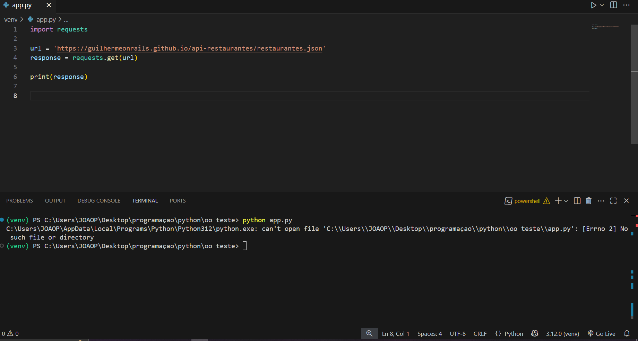Change indentation via Spaces: 4
The height and width of the screenshot is (341, 638).
[430, 334]
